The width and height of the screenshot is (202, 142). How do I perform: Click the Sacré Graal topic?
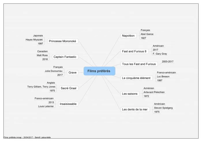coord(69,88)
